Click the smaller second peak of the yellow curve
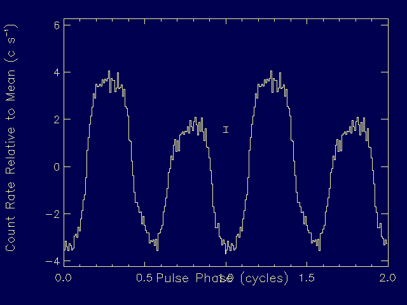The width and height of the screenshot is (407, 305). pos(195,119)
